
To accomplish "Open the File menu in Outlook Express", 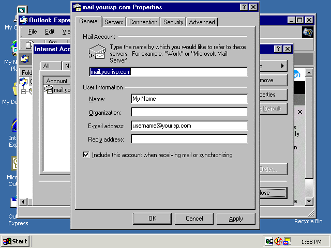I will (33, 32).
